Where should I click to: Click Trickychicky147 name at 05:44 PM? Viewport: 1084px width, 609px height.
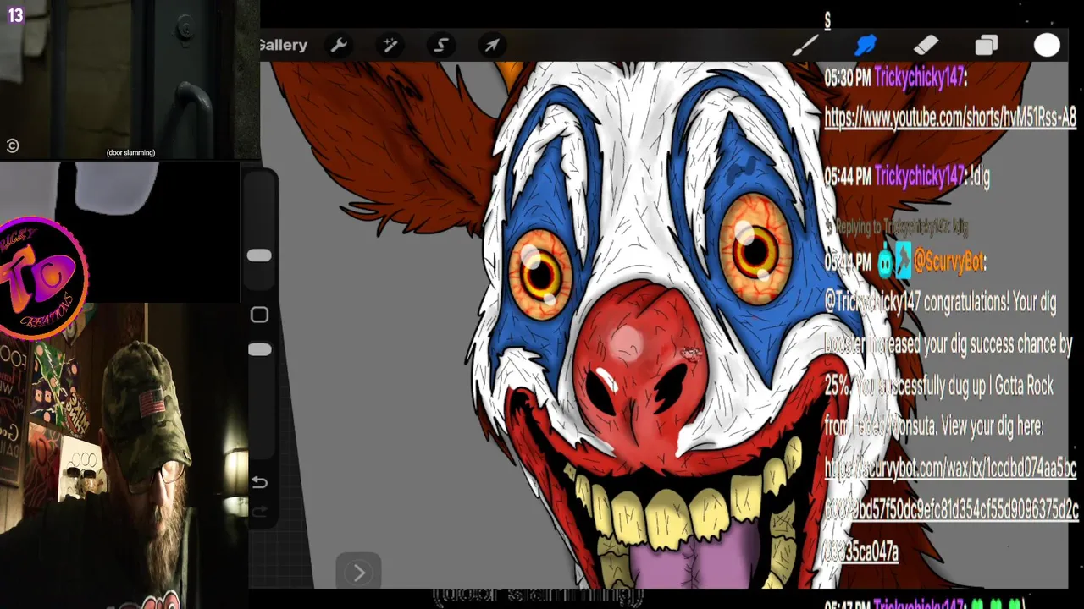click(920, 177)
